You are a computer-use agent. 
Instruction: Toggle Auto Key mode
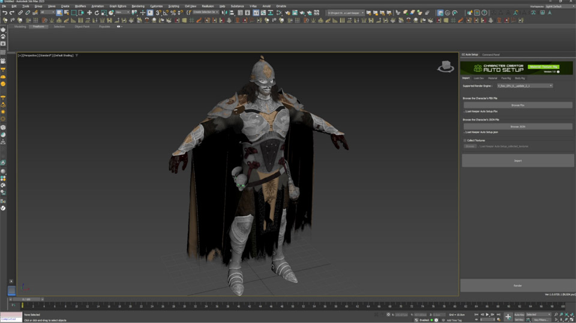(x=519, y=315)
